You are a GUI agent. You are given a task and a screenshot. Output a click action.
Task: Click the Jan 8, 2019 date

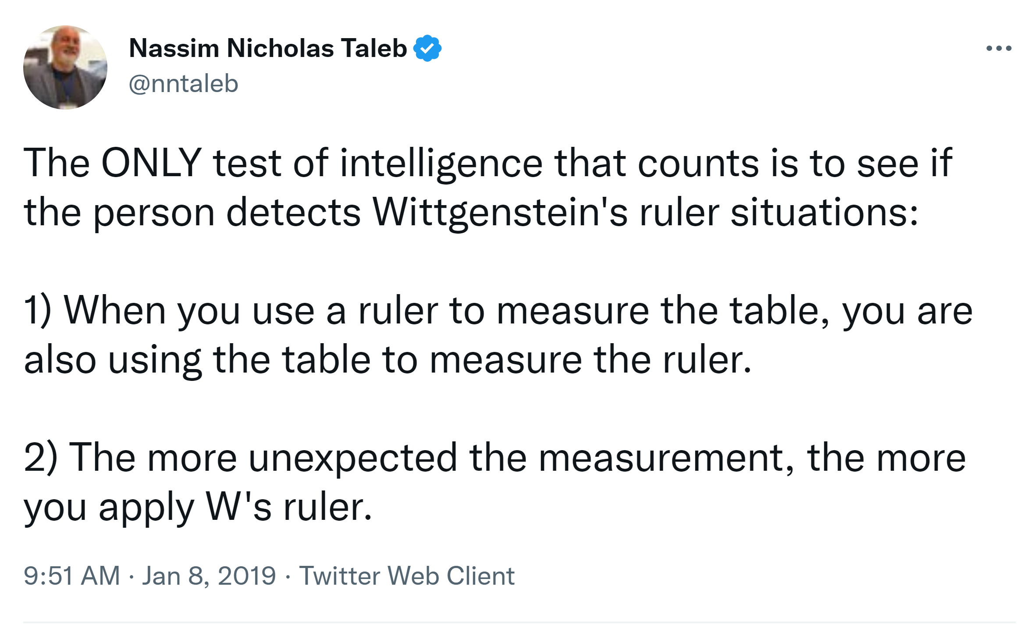tap(209, 576)
